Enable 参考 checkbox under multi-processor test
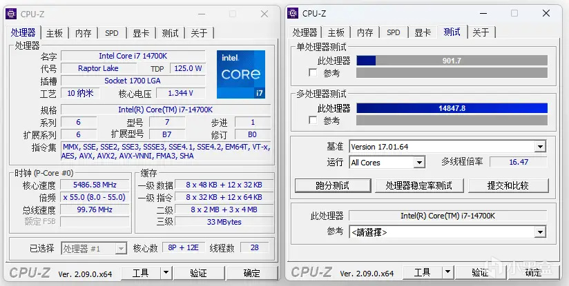This screenshot has width=569, height=286. pos(313,120)
